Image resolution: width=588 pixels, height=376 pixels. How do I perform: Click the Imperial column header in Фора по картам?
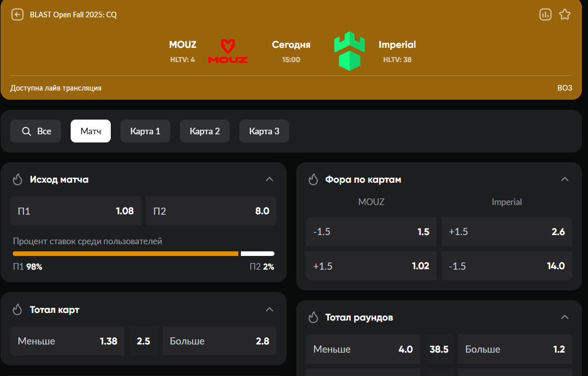click(x=507, y=202)
